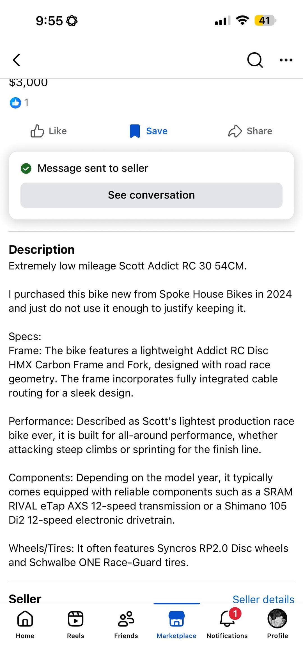
Task: Tap the blue like reaction count
Action: point(19,103)
